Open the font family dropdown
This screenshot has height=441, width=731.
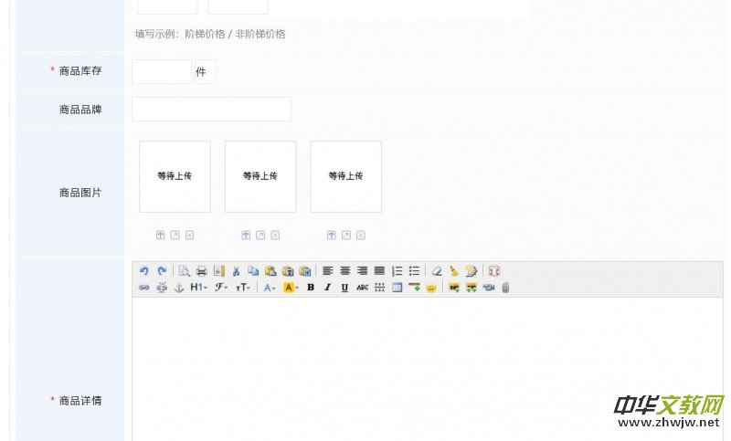[221, 288]
